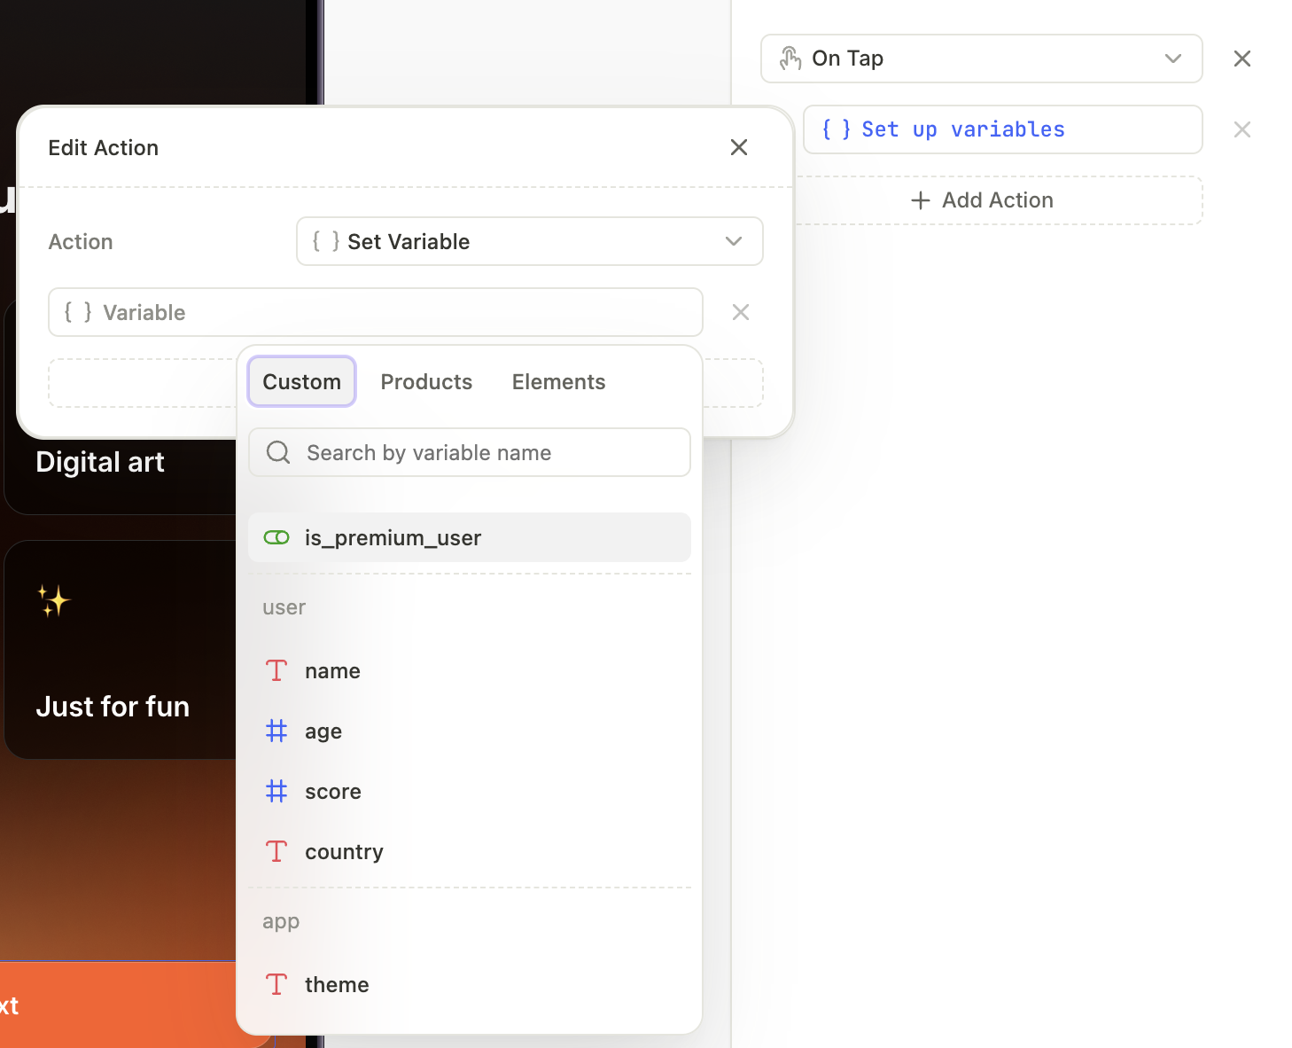Image resolution: width=1292 pixels, height=1048 pixels.
Task: Choose the theme variable under app
Action: (470, 984)
